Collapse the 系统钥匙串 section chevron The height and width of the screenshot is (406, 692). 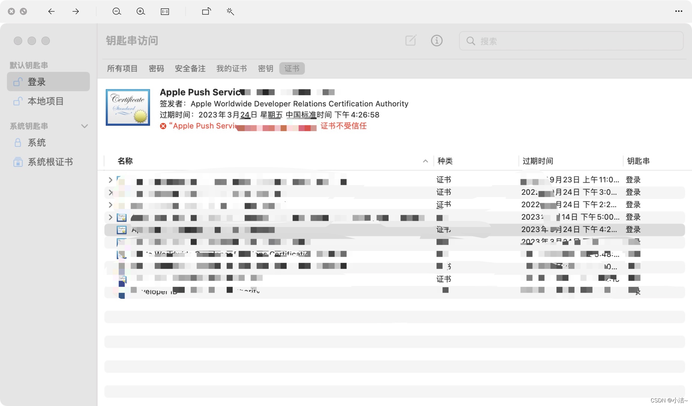click(x=85, y=126)
